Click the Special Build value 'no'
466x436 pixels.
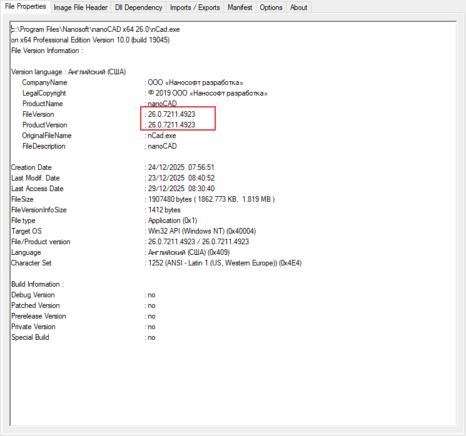[x=151, y=337]
